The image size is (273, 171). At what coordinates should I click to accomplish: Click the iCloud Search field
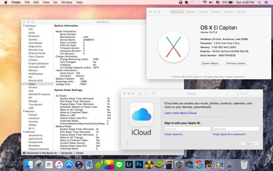pyautogui.click(x=244, y=93)
